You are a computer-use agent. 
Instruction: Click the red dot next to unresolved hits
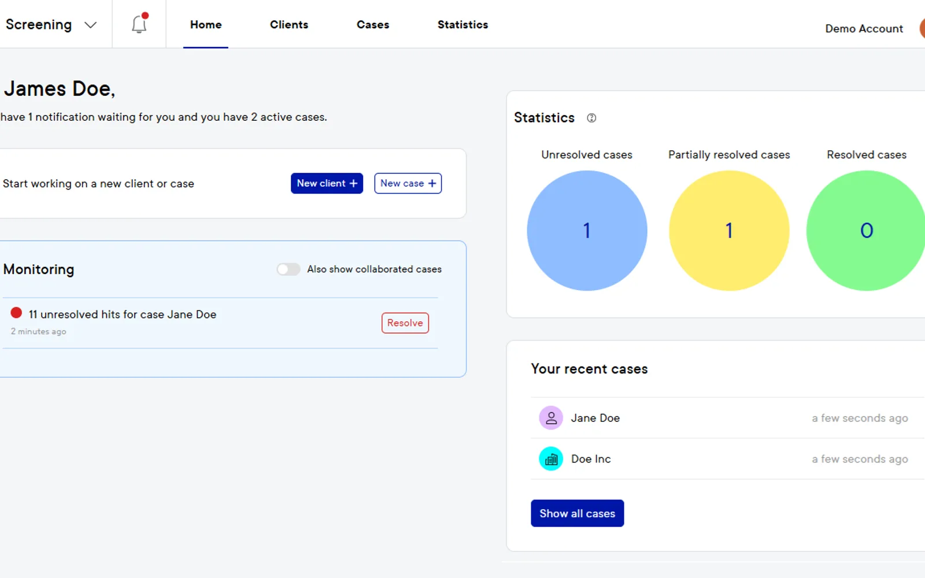[16, 313]
